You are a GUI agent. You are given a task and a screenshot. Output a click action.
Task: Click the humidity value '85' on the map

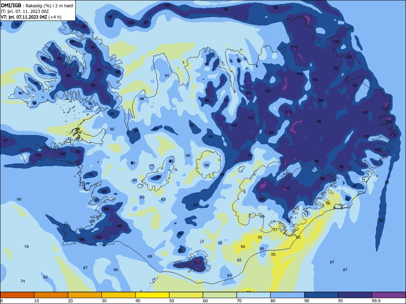coord(135,180)
